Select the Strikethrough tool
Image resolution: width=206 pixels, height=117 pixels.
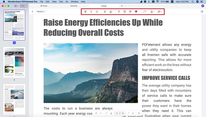(91, 12)
